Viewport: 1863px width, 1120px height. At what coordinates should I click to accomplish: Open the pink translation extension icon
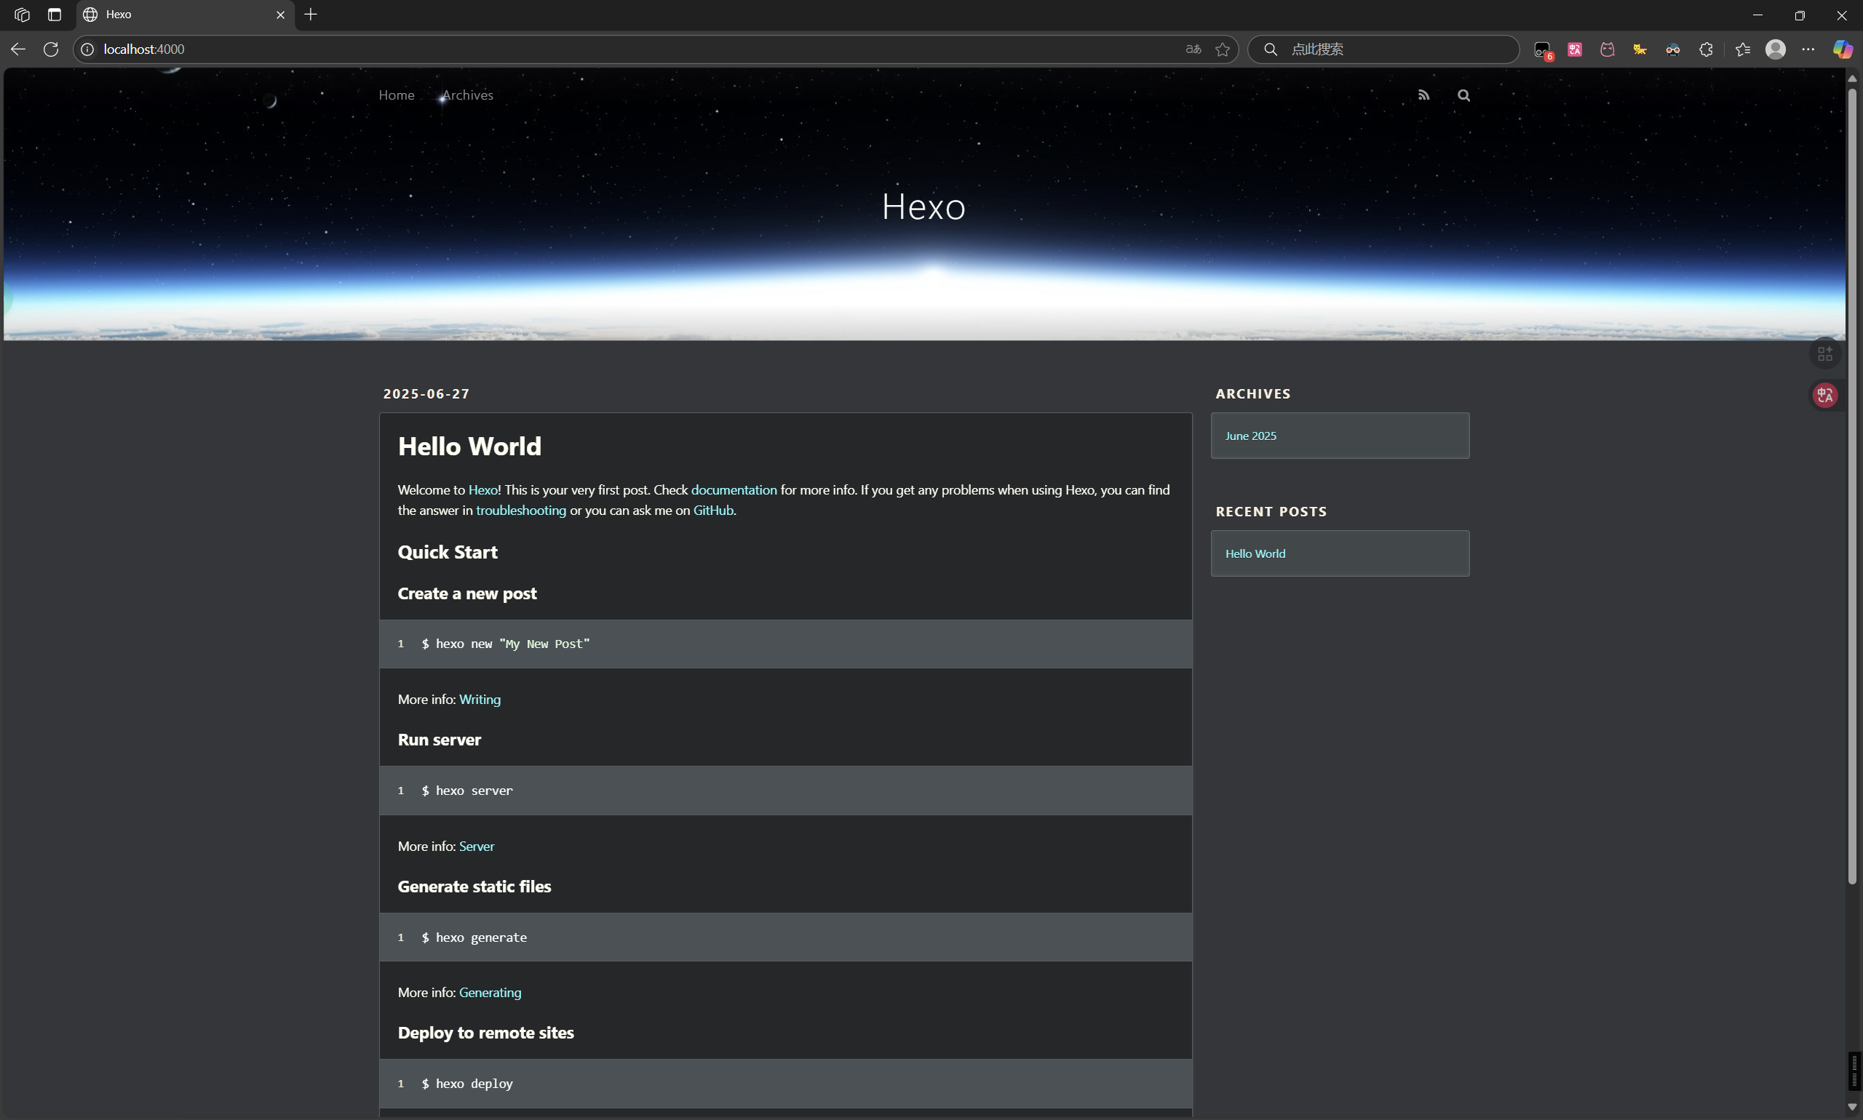(x=1575, y=49)
